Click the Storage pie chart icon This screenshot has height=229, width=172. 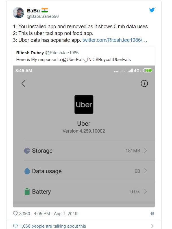click(x=27, y=151)
